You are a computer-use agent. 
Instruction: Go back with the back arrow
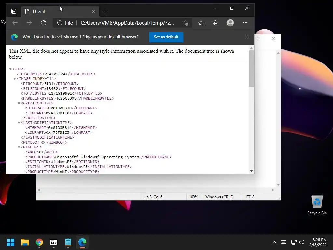(x=15, y=23)
